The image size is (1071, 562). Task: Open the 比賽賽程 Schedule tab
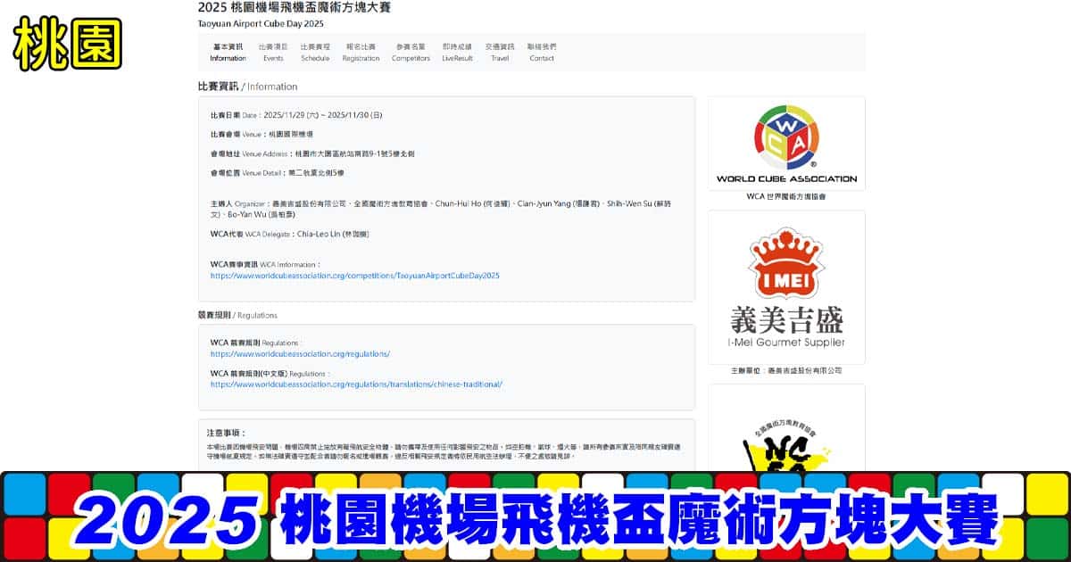coord(315,52)
